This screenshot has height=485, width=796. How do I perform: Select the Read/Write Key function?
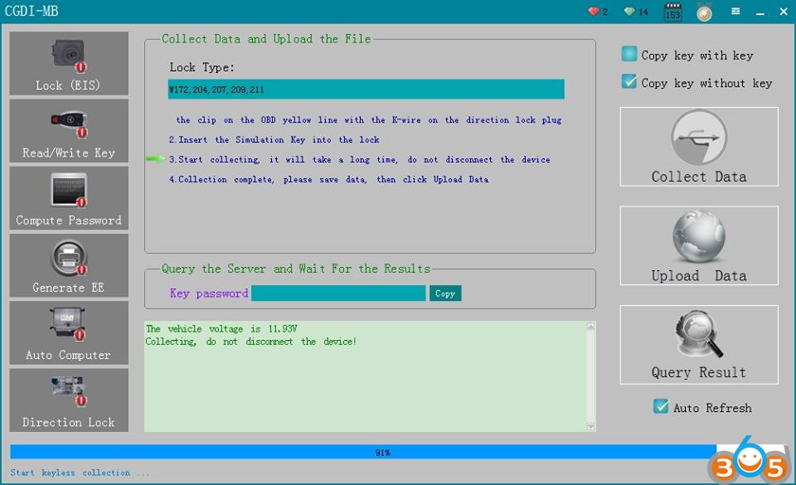pyautogui.click(x=69, y=131)
